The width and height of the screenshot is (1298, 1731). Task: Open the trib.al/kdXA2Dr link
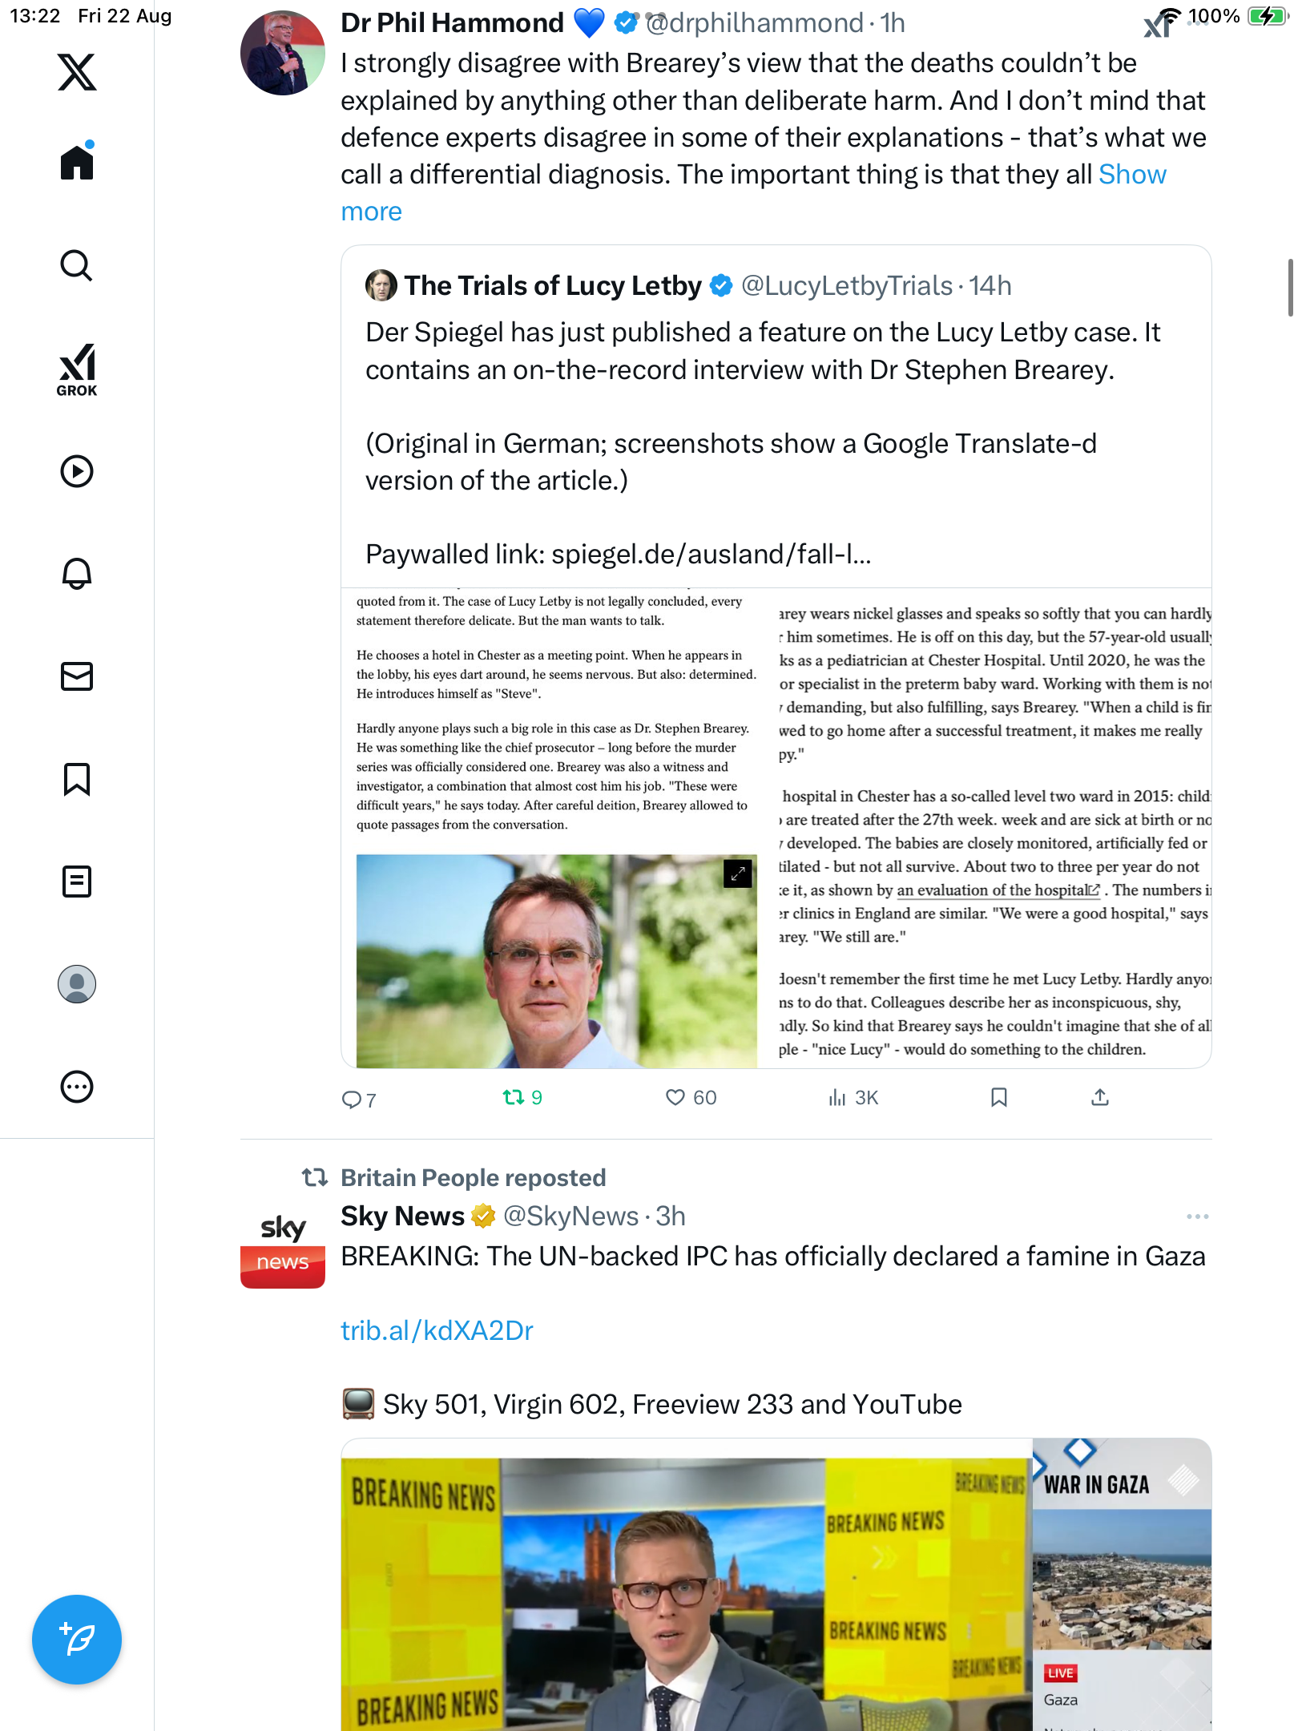pyautogui.click(x=437, y=1330)
